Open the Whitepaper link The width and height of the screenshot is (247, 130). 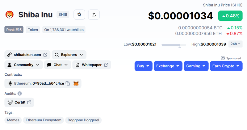pos(92,65)
